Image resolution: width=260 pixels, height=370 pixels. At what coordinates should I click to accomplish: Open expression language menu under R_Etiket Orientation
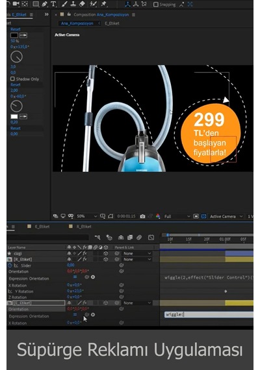[x=93, y=277]
